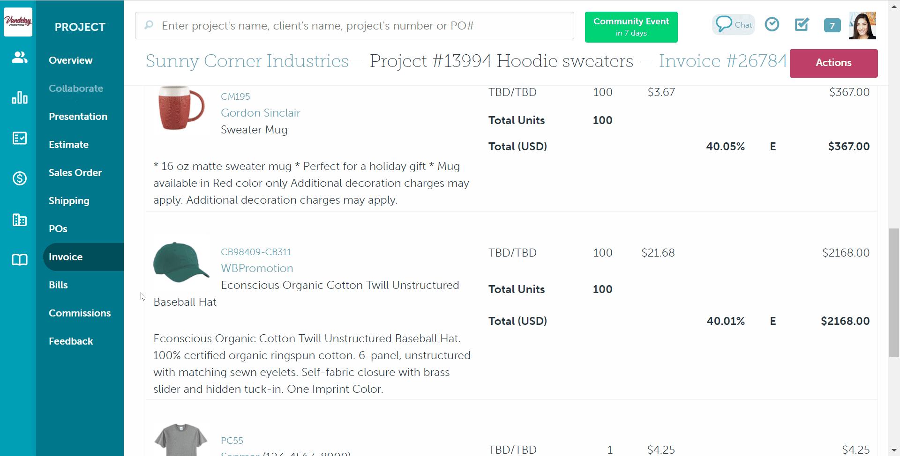900x456 pixels.
Task: Click the green baseball hat thumbnail
Action: tap(181, 262)
